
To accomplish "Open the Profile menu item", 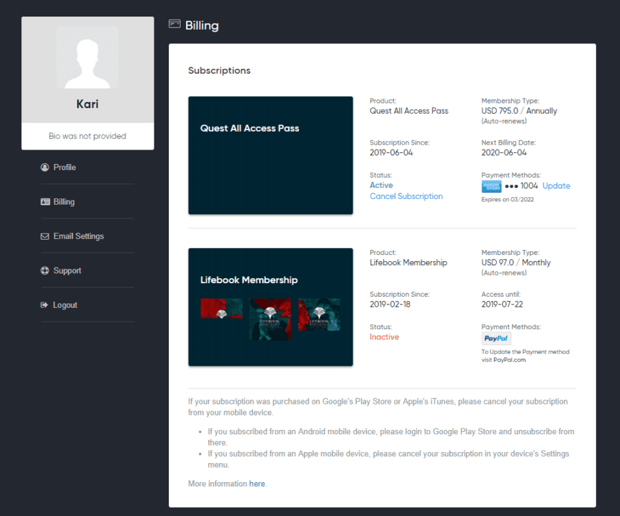I will click(65, 167).
